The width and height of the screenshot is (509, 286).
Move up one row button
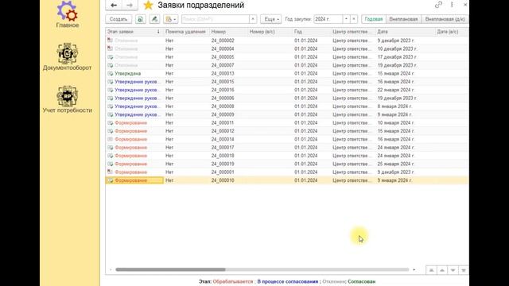click(442, 270)
